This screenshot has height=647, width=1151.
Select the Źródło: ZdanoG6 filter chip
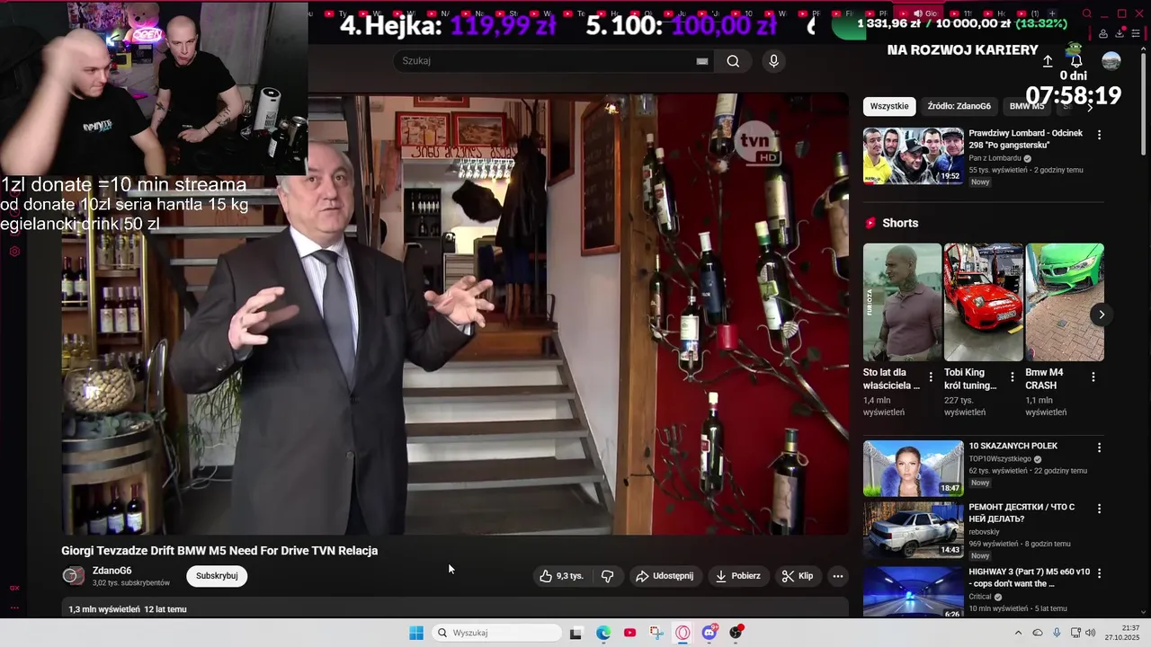(959, 106)
